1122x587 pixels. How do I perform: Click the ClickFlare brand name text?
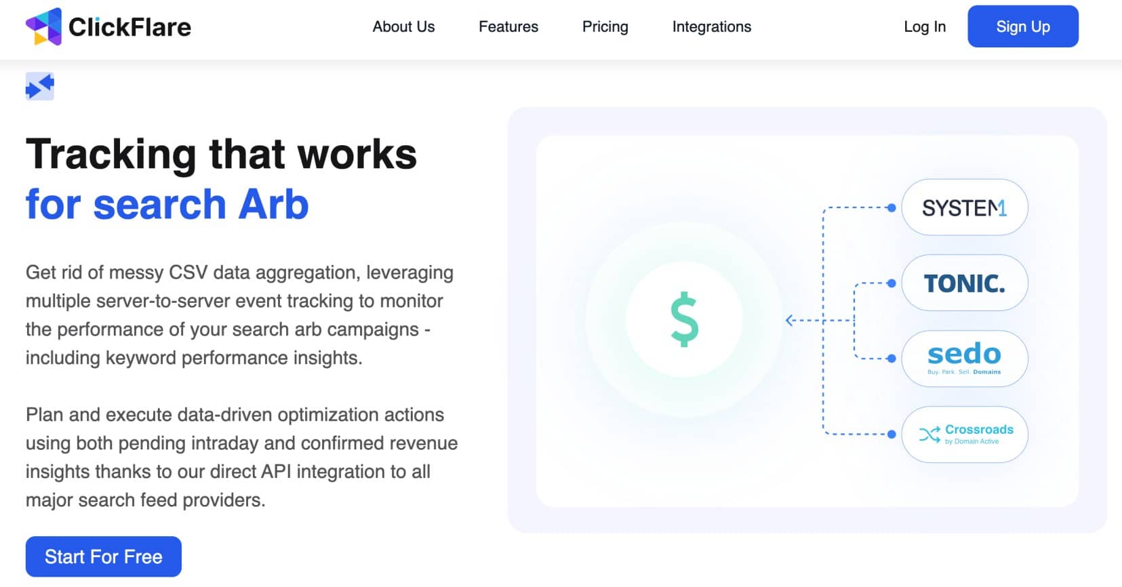129,27
